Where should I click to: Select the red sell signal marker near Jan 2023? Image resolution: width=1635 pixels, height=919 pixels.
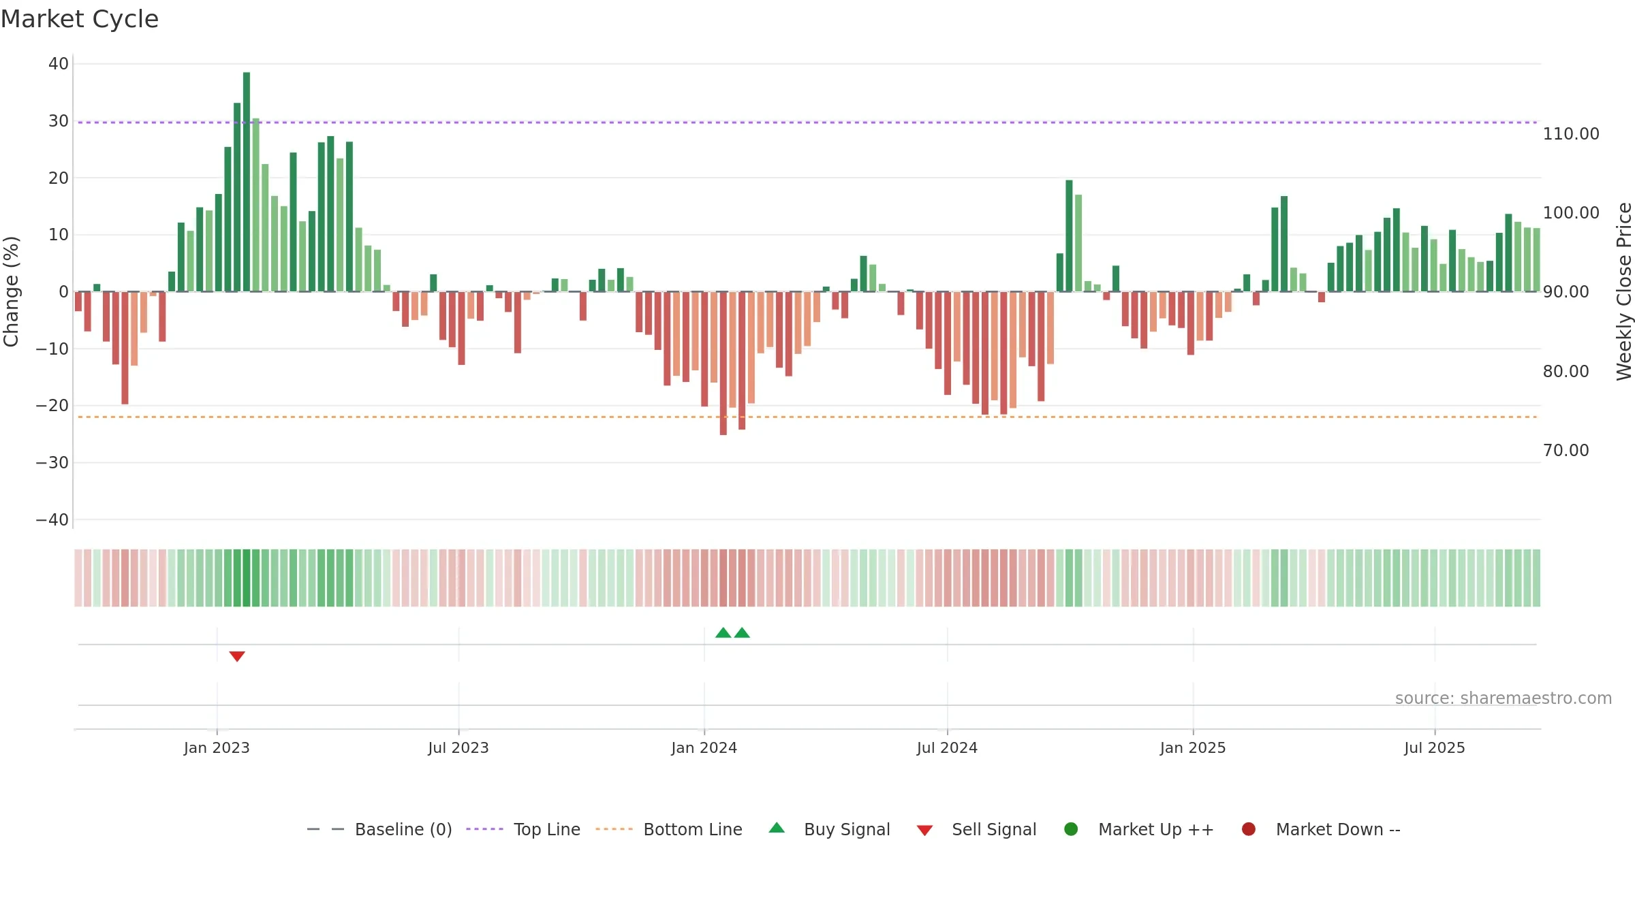click(237, 656)
